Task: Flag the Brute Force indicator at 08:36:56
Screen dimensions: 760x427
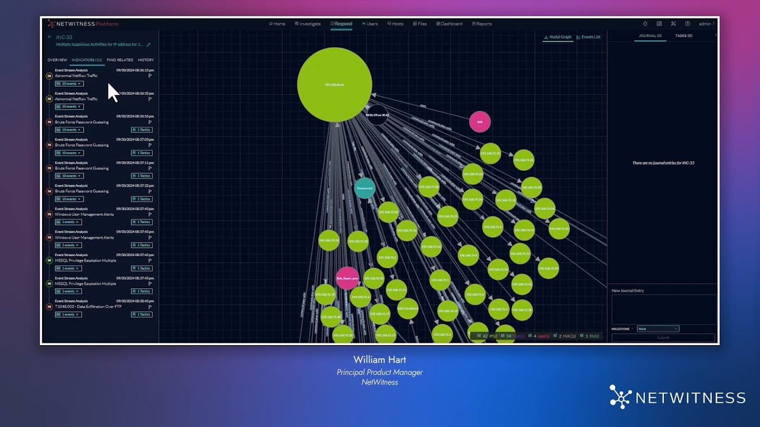Action: (150, 122)
